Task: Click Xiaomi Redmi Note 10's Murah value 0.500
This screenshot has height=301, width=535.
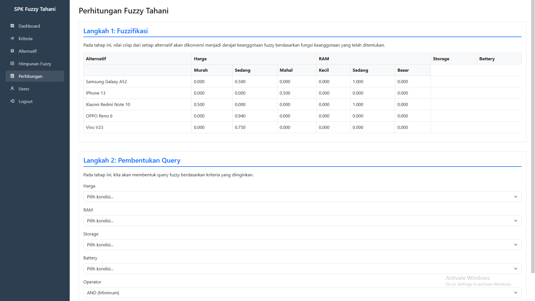Action: point(199,104)
